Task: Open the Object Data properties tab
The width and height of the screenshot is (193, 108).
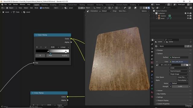Action: pyautogui.click(x=152, y=89)
